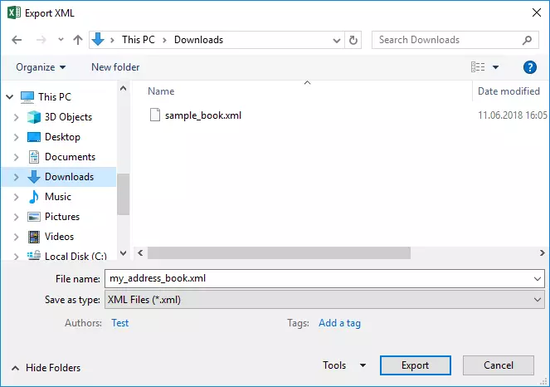The image size is (550, 387).
Task: Collapse the This PC tree node
Action: [x=7, y=97]
